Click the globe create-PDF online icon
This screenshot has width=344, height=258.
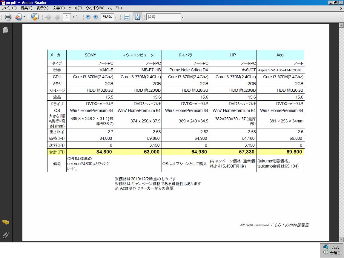[x=35, y=17]
